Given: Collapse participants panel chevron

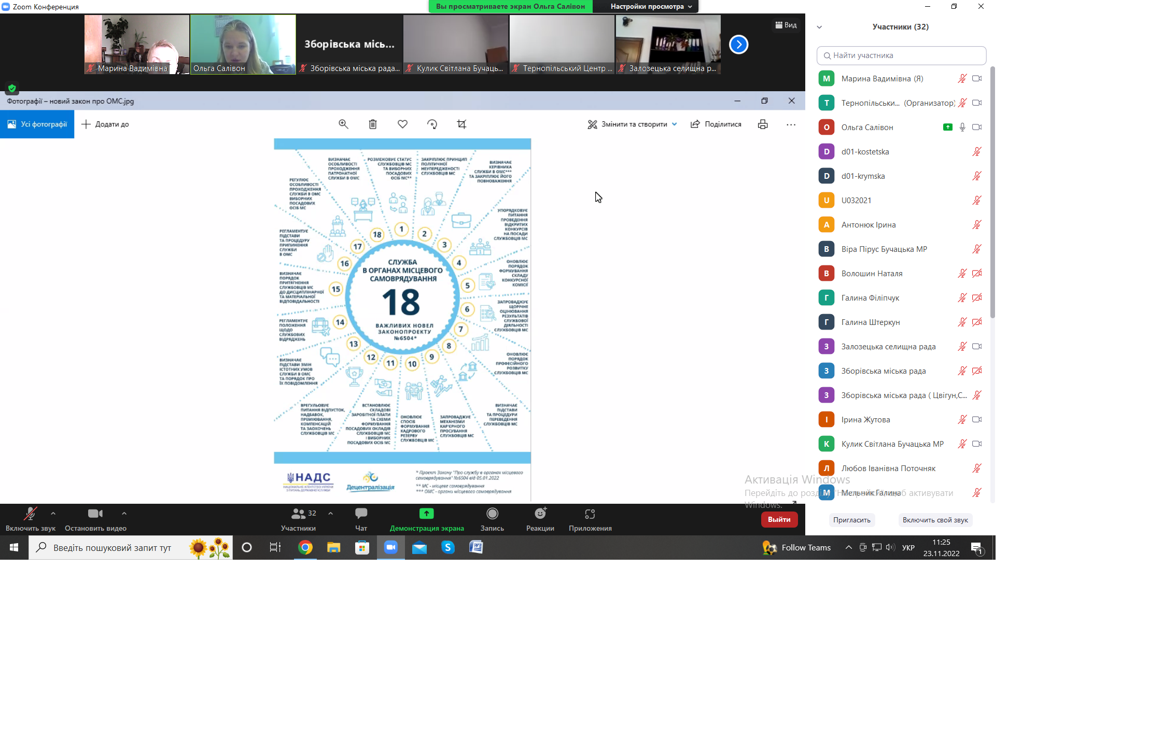Looking at the screenshot, I should tap(819, 27).
